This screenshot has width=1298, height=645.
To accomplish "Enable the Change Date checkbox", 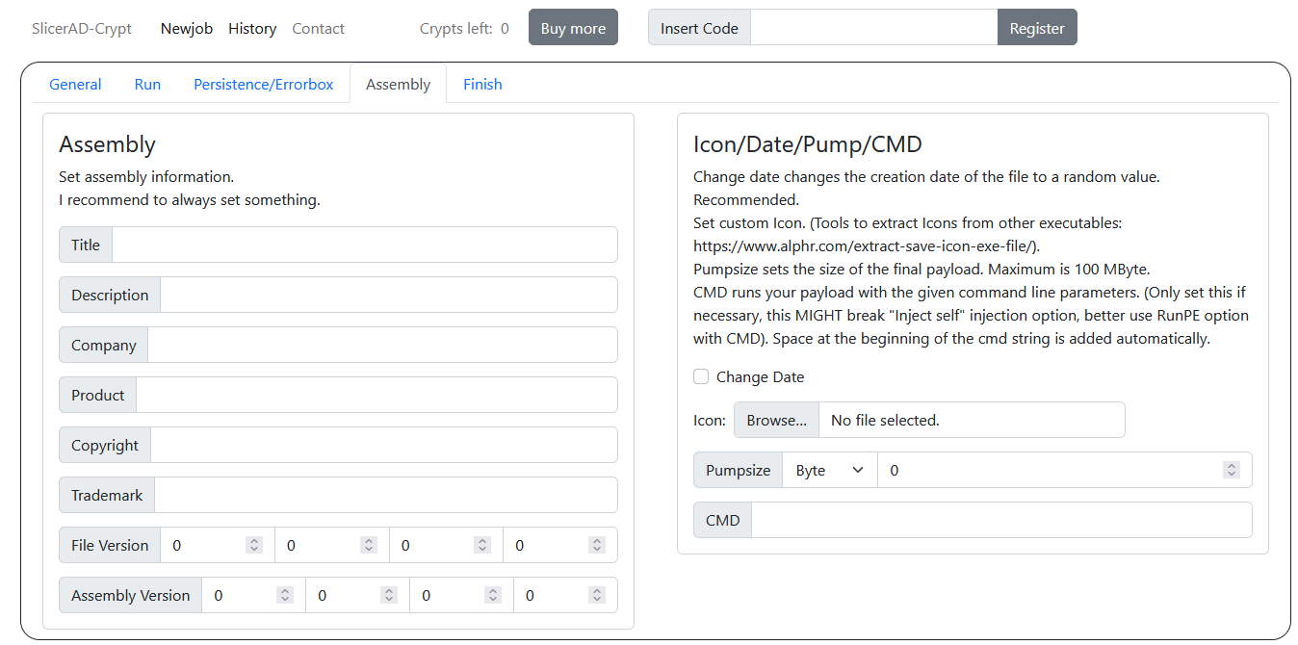I will click(x=701, y=376).
